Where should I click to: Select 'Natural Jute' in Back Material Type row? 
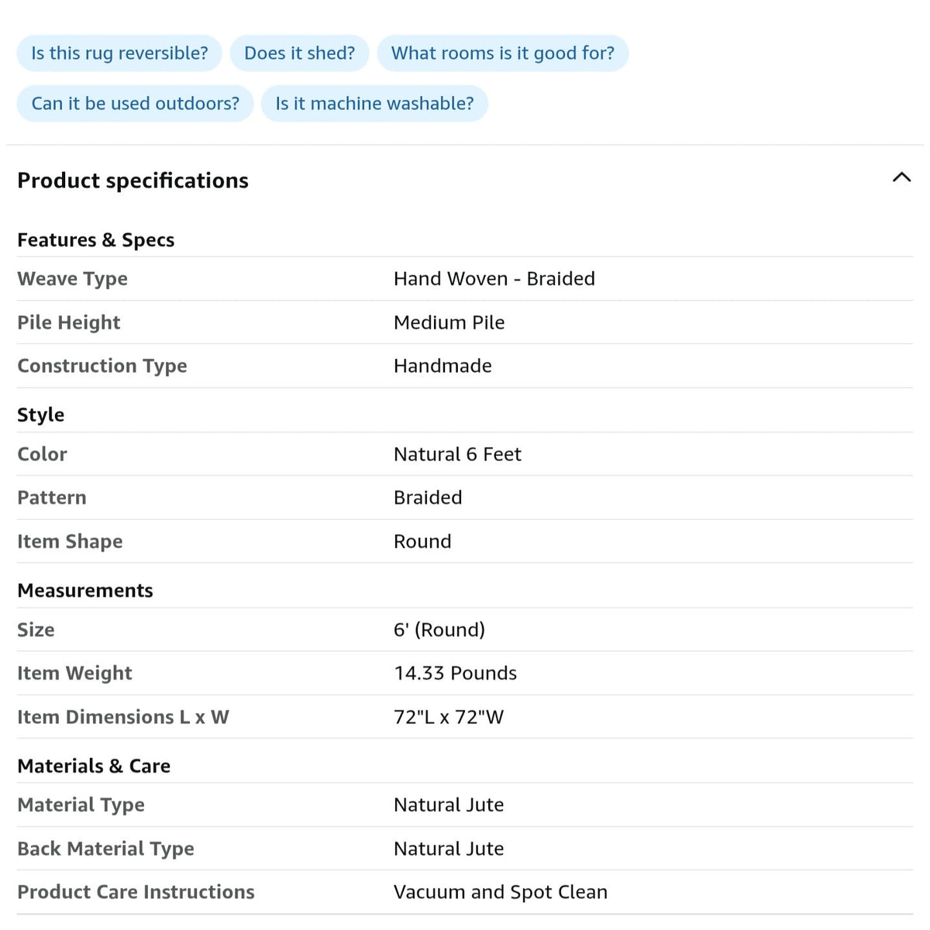(449, 849)
